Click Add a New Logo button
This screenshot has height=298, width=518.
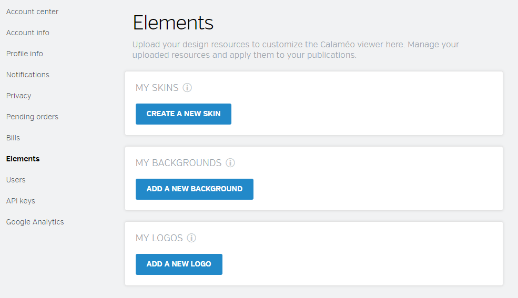point(179,264)
